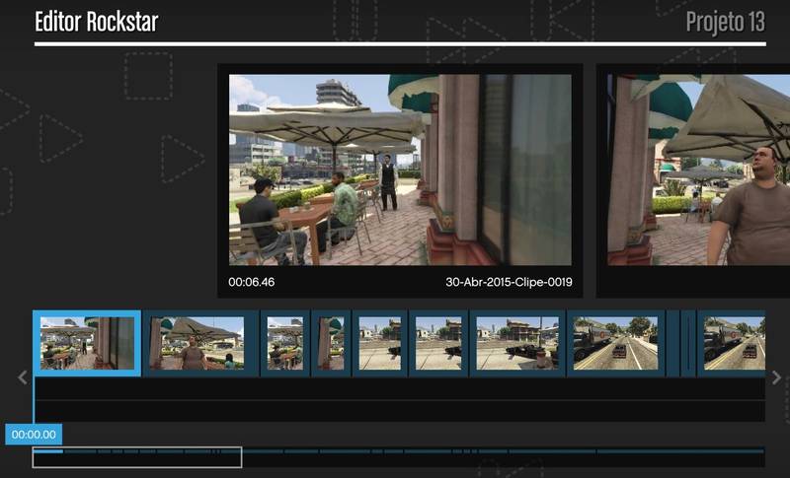Select the second clip showing man in brown shirt
The height and width of the screenshot is (478, 790).
point(200,343)
